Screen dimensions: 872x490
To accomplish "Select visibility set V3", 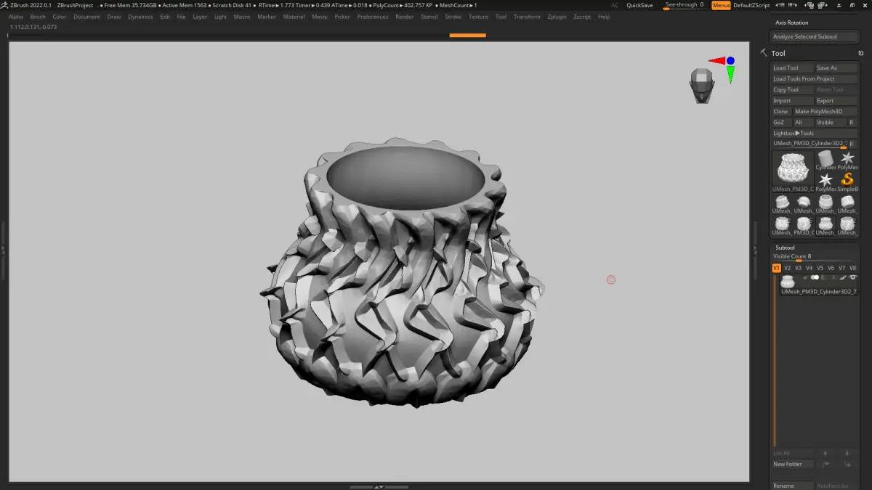I will click(798, 268).
